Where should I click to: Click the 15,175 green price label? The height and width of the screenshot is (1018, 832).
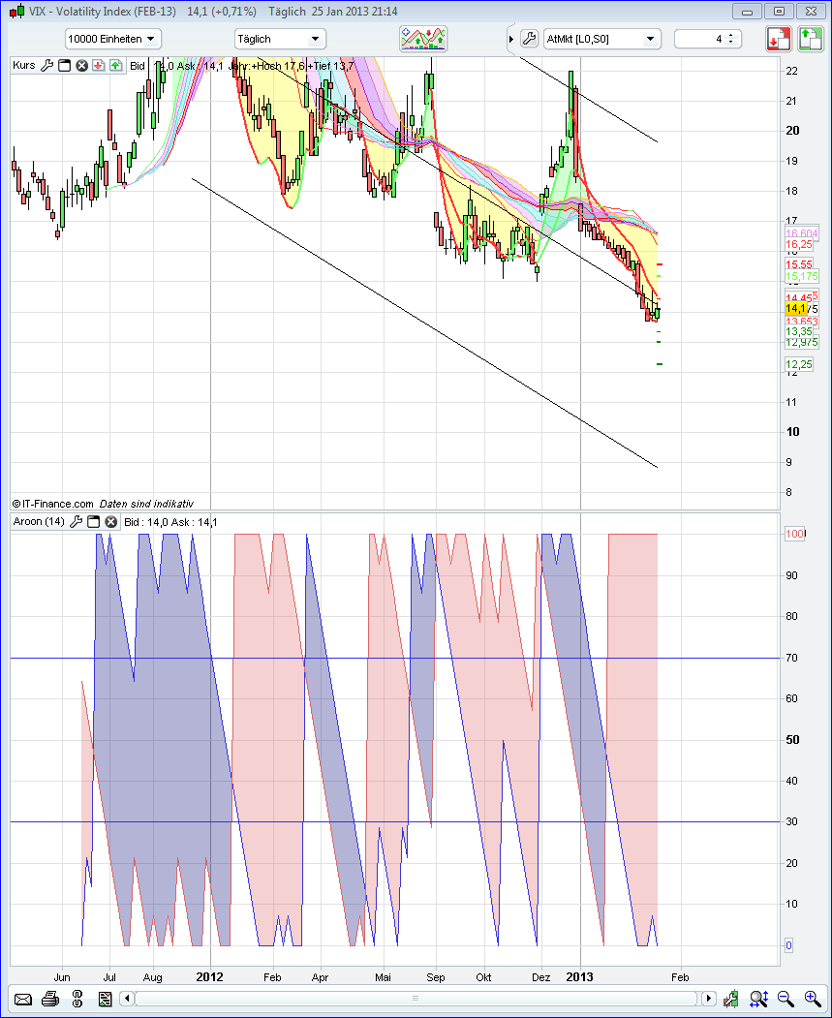(x=802, y=277)
